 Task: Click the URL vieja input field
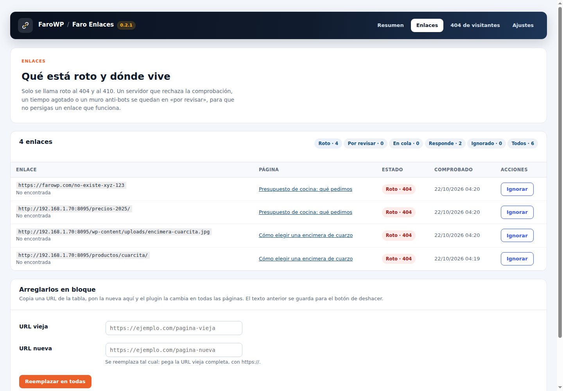tap(174, 328)
